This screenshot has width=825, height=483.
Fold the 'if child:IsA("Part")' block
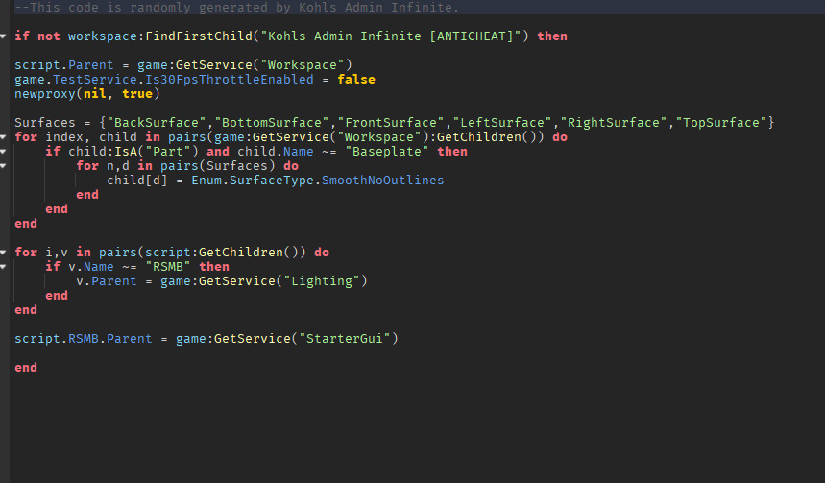tap(4, 152)
